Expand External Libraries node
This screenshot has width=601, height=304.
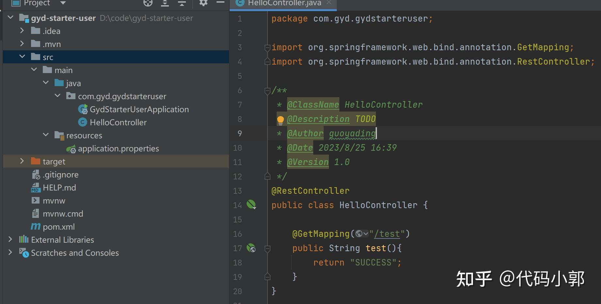(10, 239)
